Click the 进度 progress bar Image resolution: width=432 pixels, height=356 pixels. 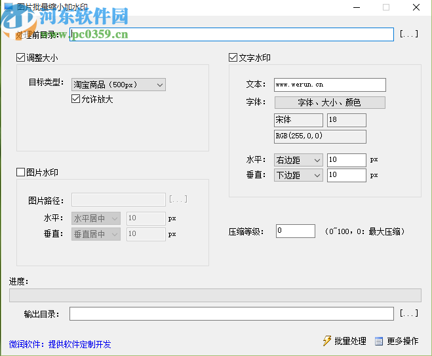[215, 295]
